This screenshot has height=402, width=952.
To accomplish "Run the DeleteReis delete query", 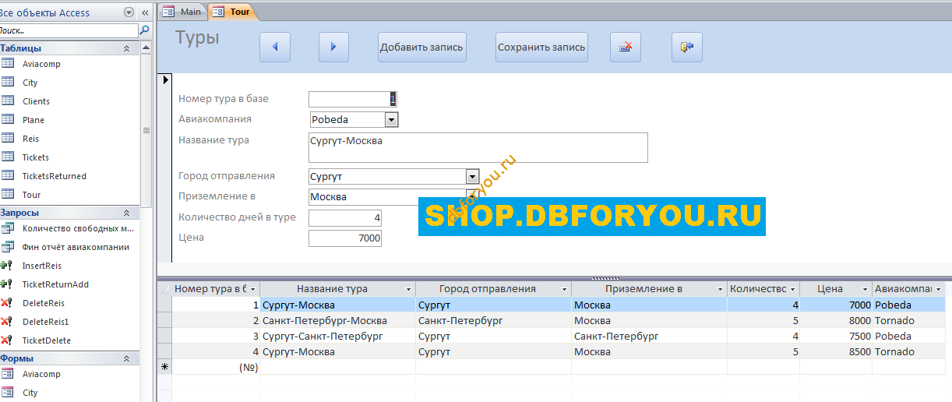I will tap(43, 303).
